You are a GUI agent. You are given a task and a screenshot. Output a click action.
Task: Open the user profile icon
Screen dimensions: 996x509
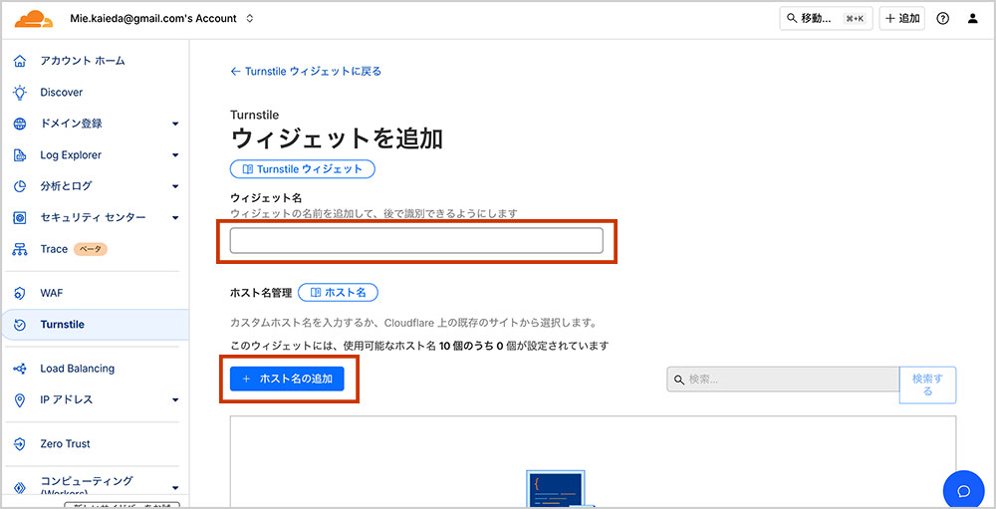973,19
